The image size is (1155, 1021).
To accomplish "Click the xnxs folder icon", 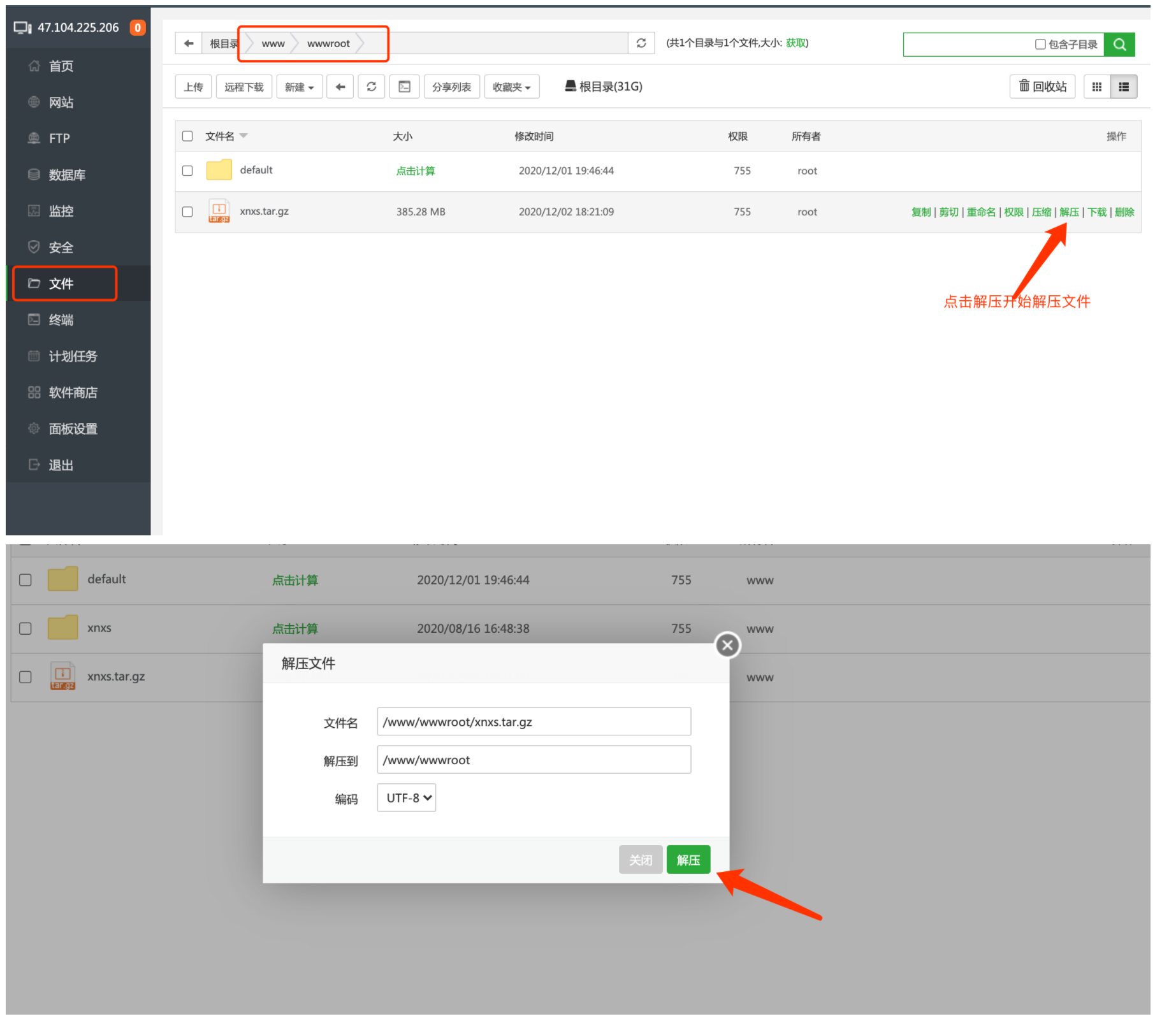I will (62, 627).
